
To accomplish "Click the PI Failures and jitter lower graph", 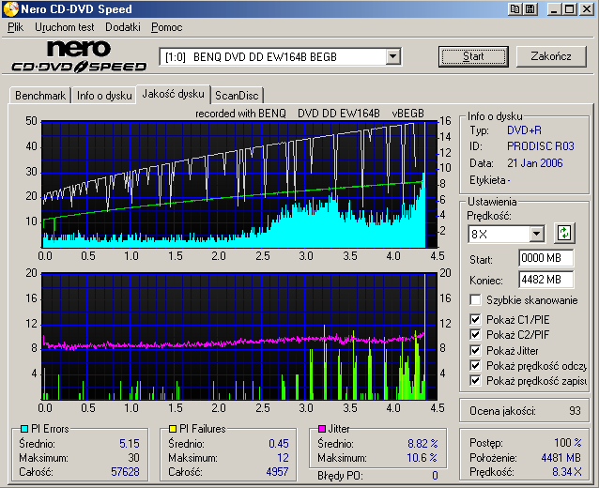I will point(239,336).
